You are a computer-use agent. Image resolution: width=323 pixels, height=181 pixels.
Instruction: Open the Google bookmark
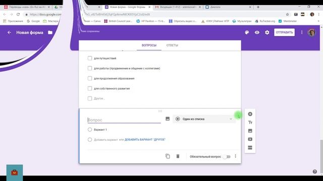(33, 21)
